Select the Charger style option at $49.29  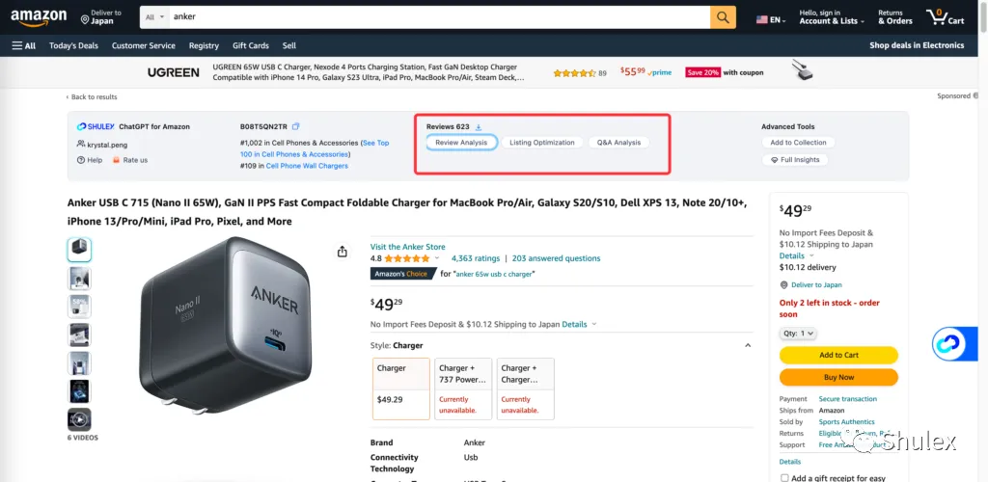click(x=401, y=388)
